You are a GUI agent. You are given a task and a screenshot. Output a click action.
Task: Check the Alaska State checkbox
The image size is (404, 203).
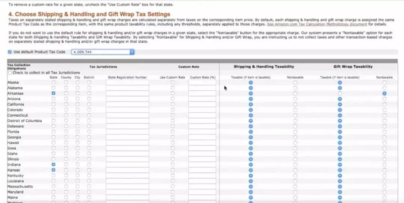[x=53, y=82]
